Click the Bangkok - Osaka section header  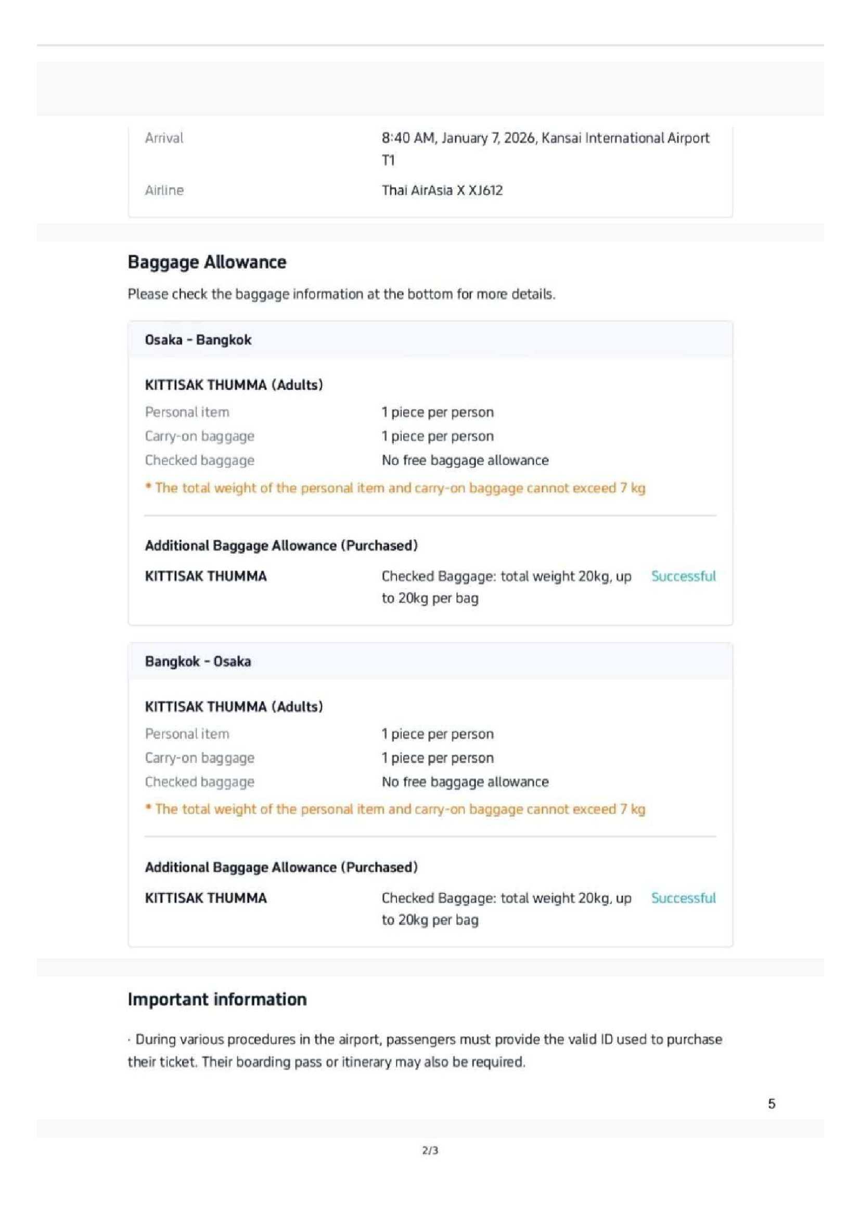[198, 662]
